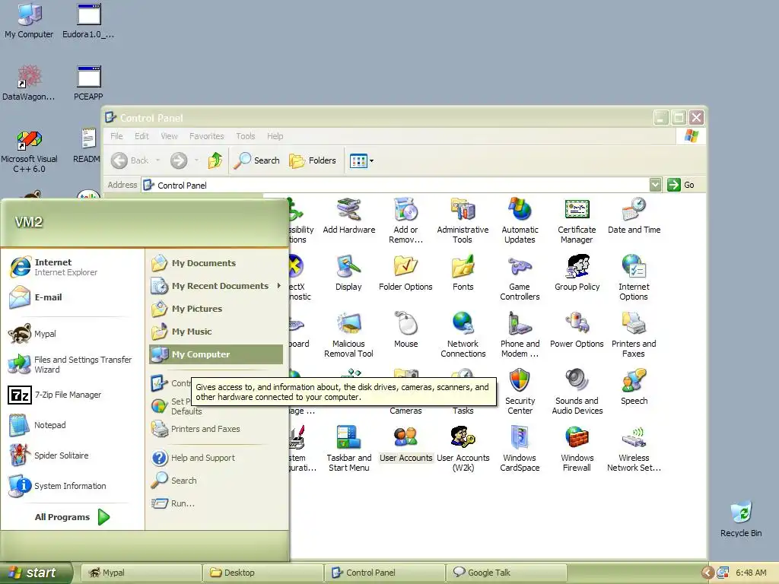Open Add Hardware in Control Panel
This screenshot has height=584, width=779.
tap(348, 216)
